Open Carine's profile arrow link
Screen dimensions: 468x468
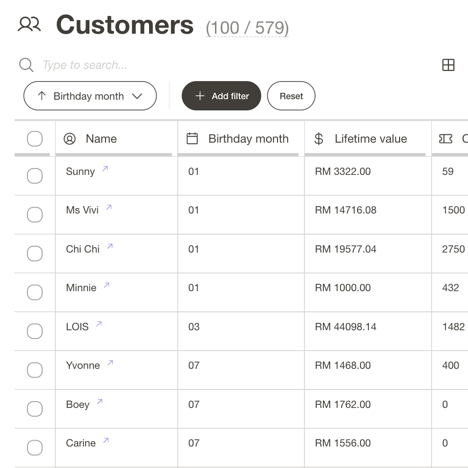click(x=106, y=440)
